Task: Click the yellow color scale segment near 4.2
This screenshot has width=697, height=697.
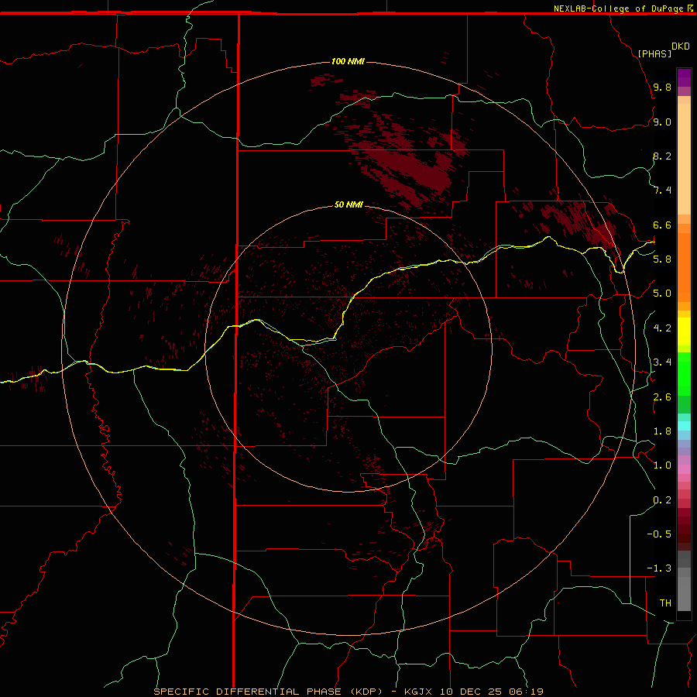Action: coord(684,331)
